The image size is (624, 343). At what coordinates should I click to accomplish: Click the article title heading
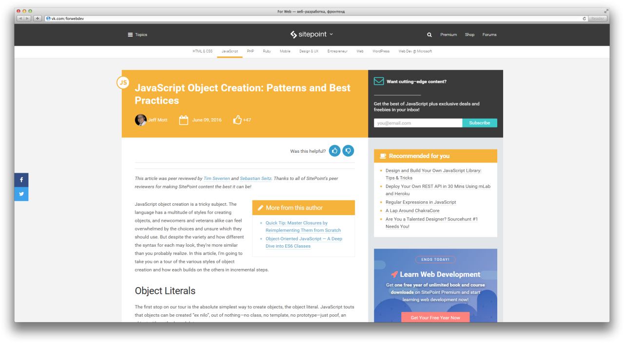tap(242, 94)
